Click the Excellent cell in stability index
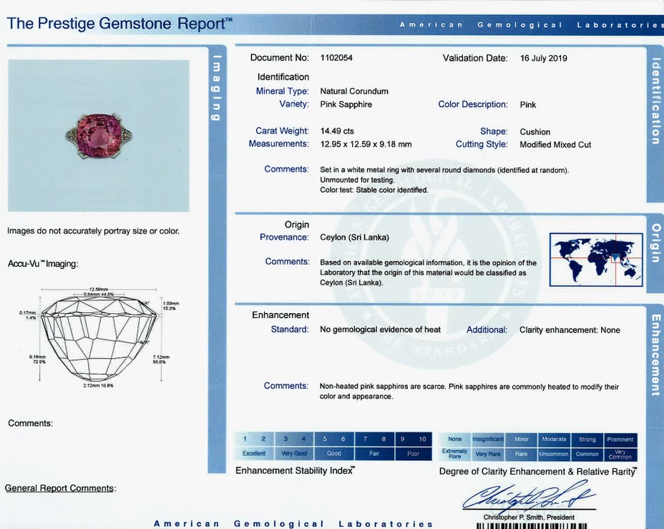The image size is (664, 529). pos(254,453)
